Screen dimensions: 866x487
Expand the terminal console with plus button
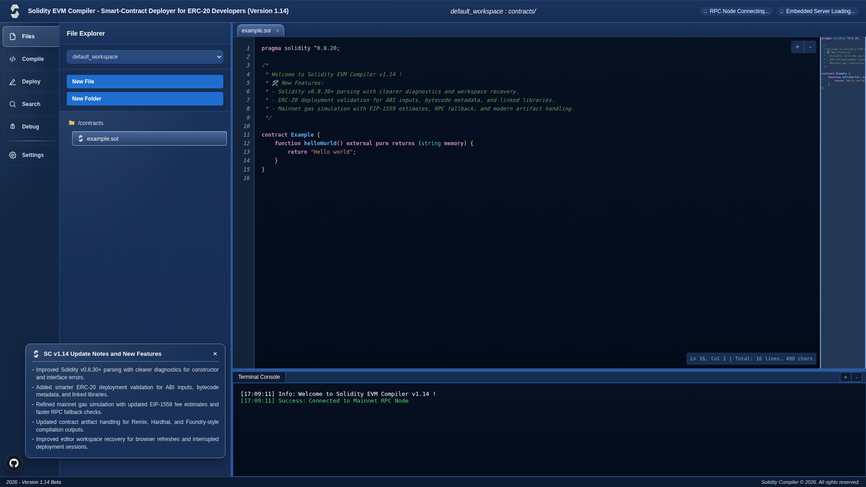(x=846, y=377)
